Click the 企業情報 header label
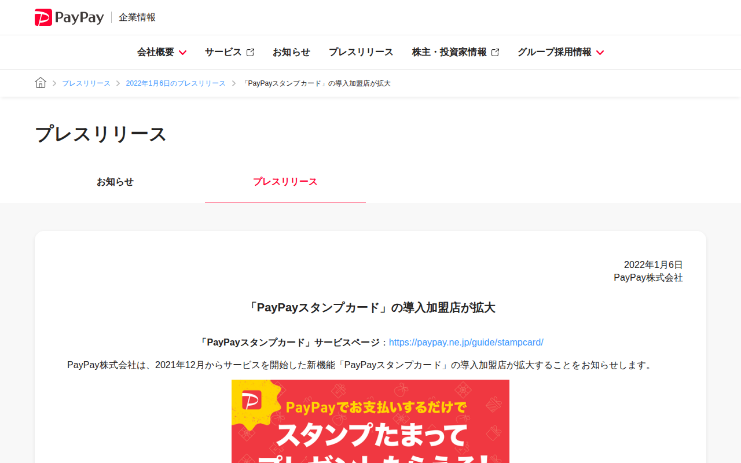Image resolution: width=741 pixels, height=463 pixels. (x=137, y=17)
